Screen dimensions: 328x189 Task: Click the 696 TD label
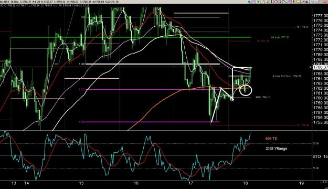271,139
